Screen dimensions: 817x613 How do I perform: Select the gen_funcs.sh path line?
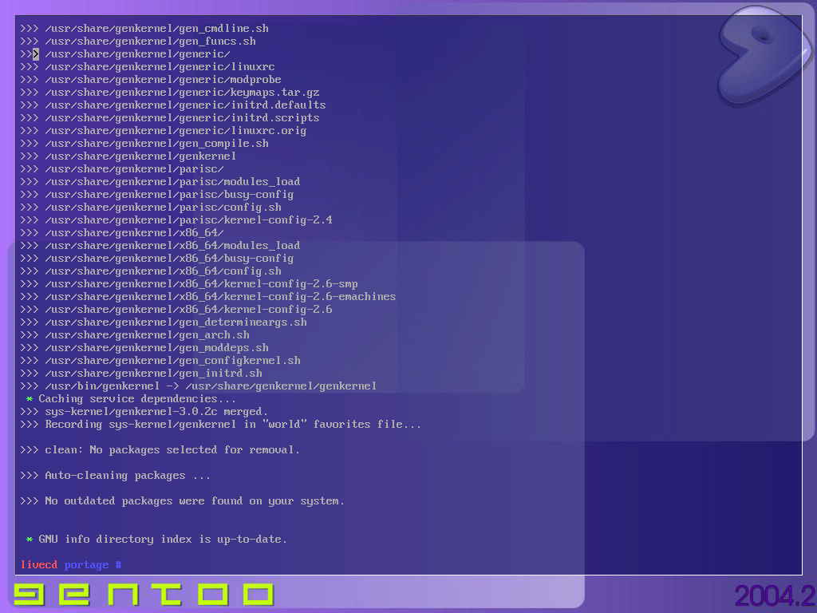(x=138, y=42)
